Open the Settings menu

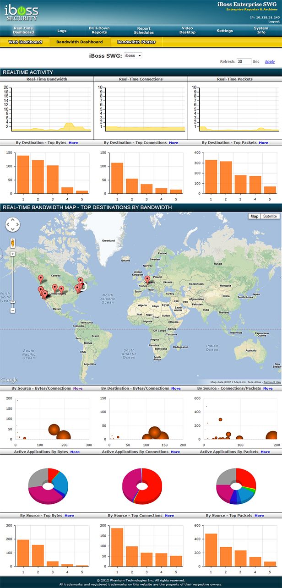coord(225,31)
